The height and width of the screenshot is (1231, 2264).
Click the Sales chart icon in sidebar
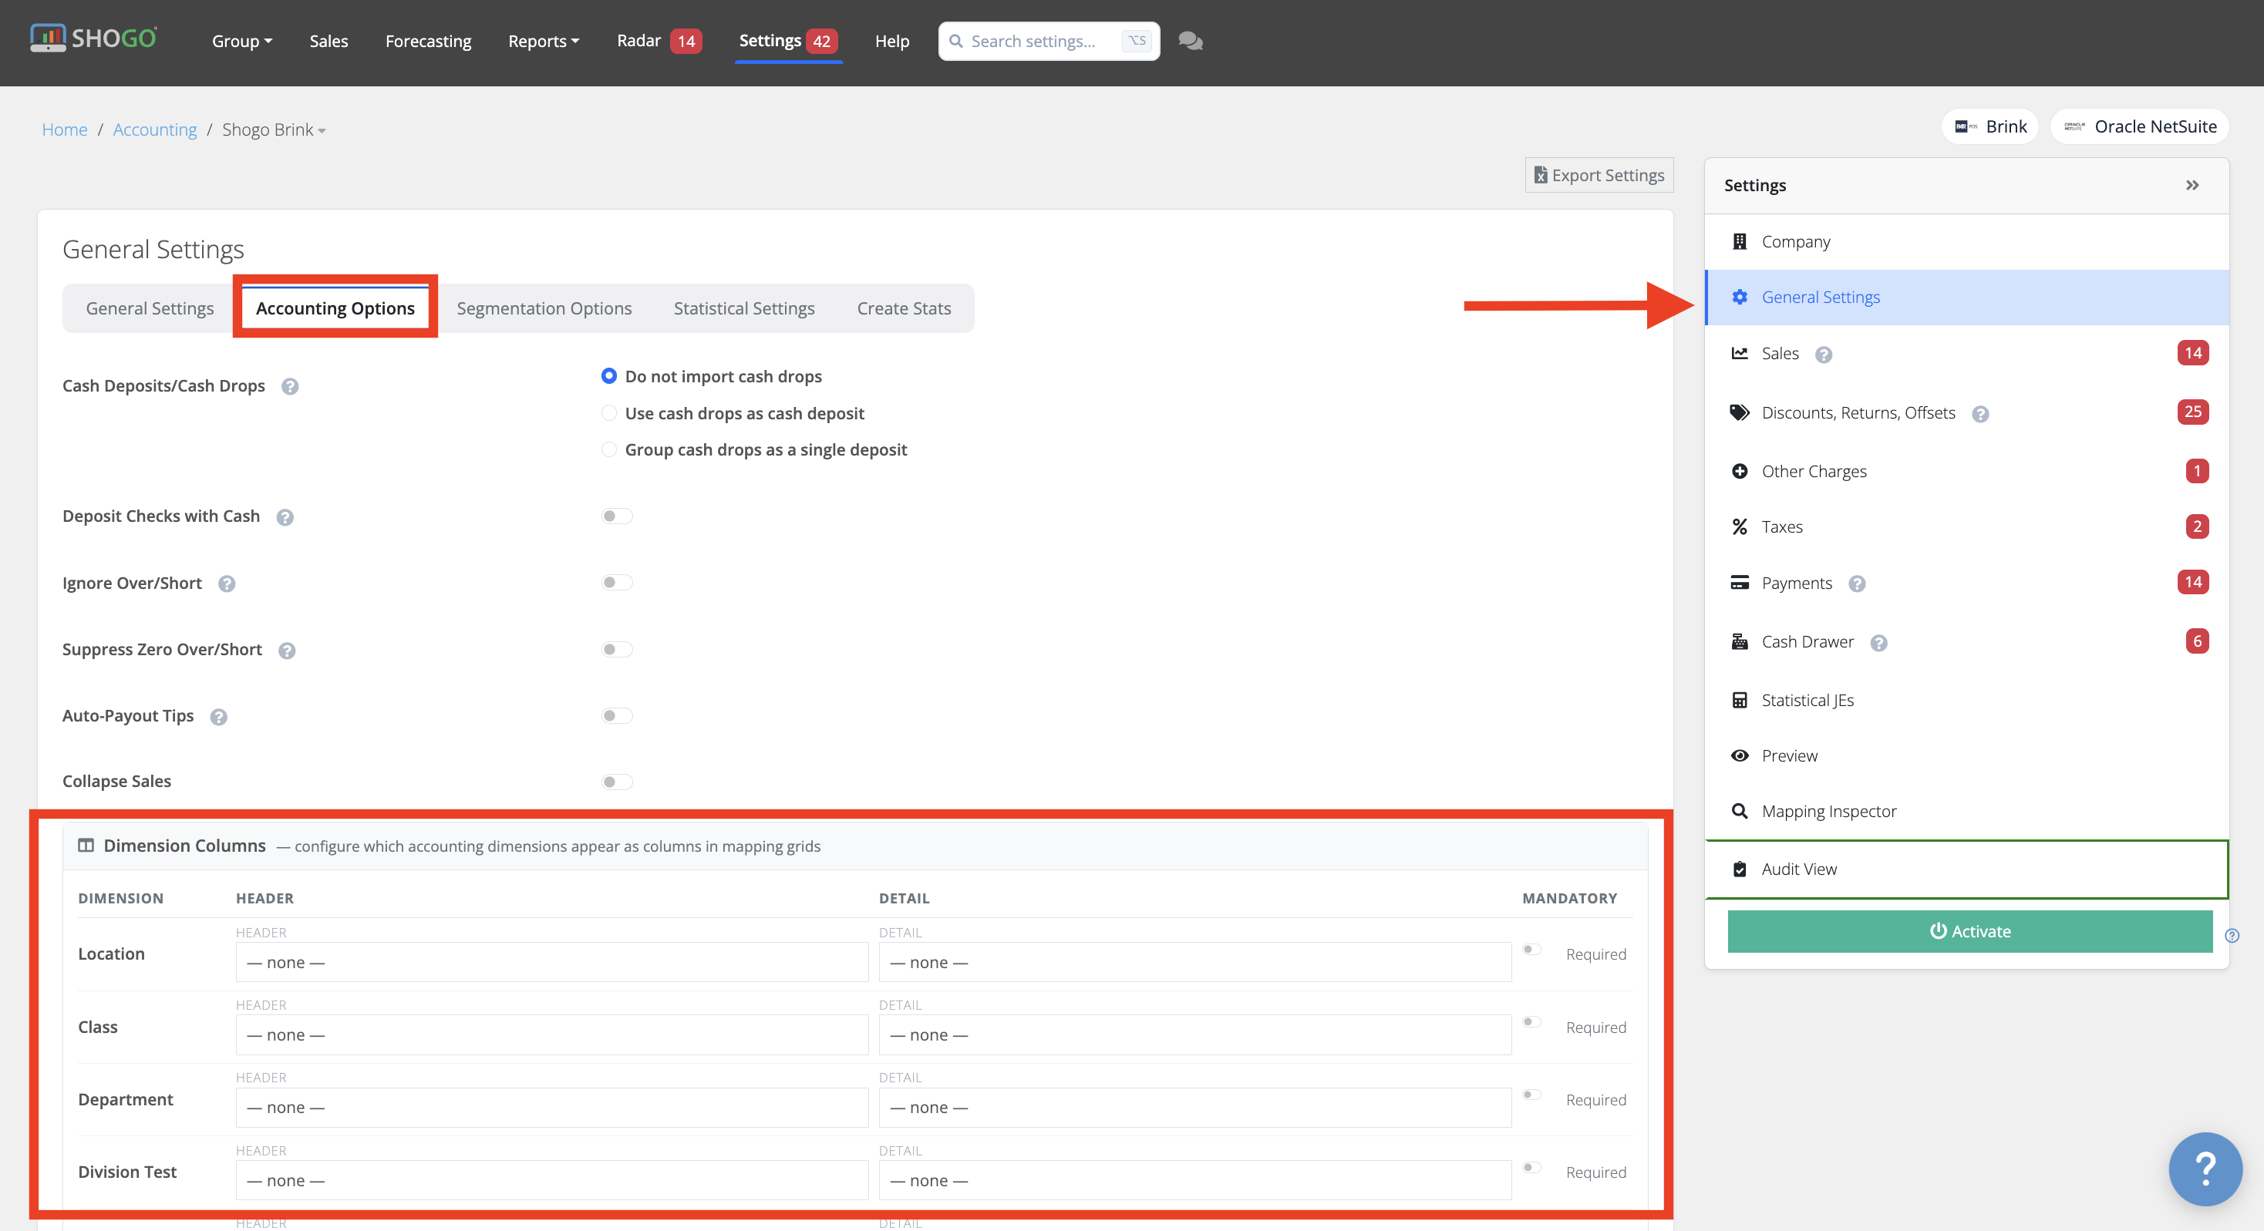[x=1740, y=353]
